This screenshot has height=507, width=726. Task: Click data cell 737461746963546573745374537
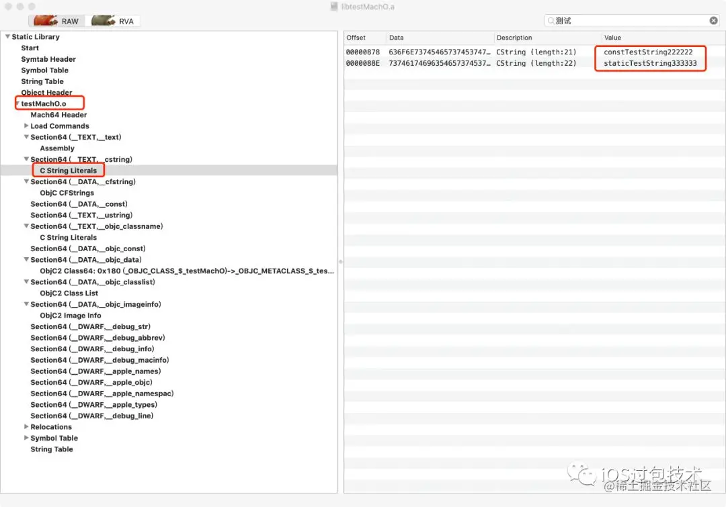440,63
